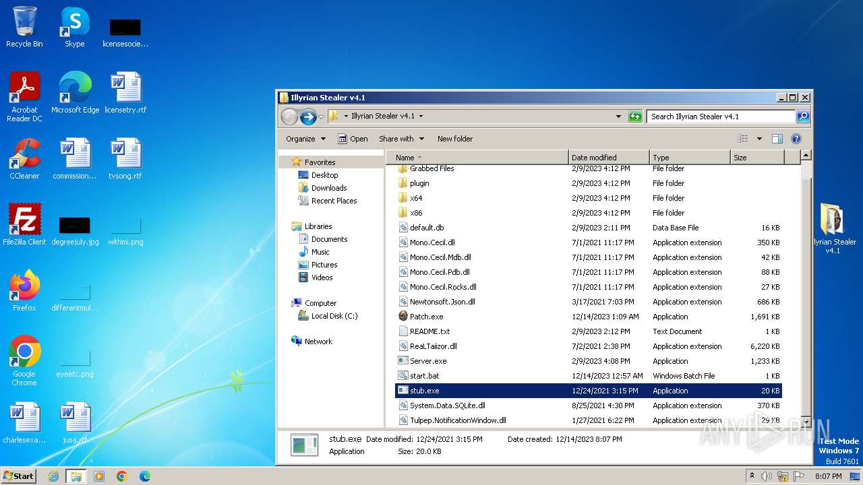863x485 pixels.
Task: Launch Google Chrome desktop shortcut
Action: pyautogui.click(x=24, y=361)
